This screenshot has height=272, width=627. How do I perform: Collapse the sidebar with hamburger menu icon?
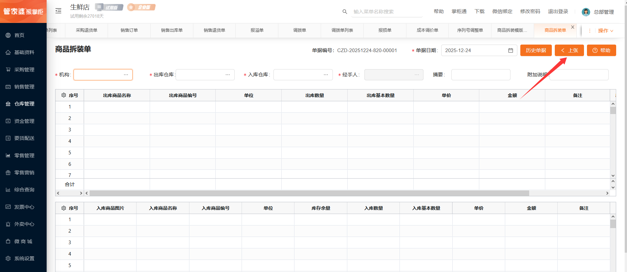click(x=58, y=11)
